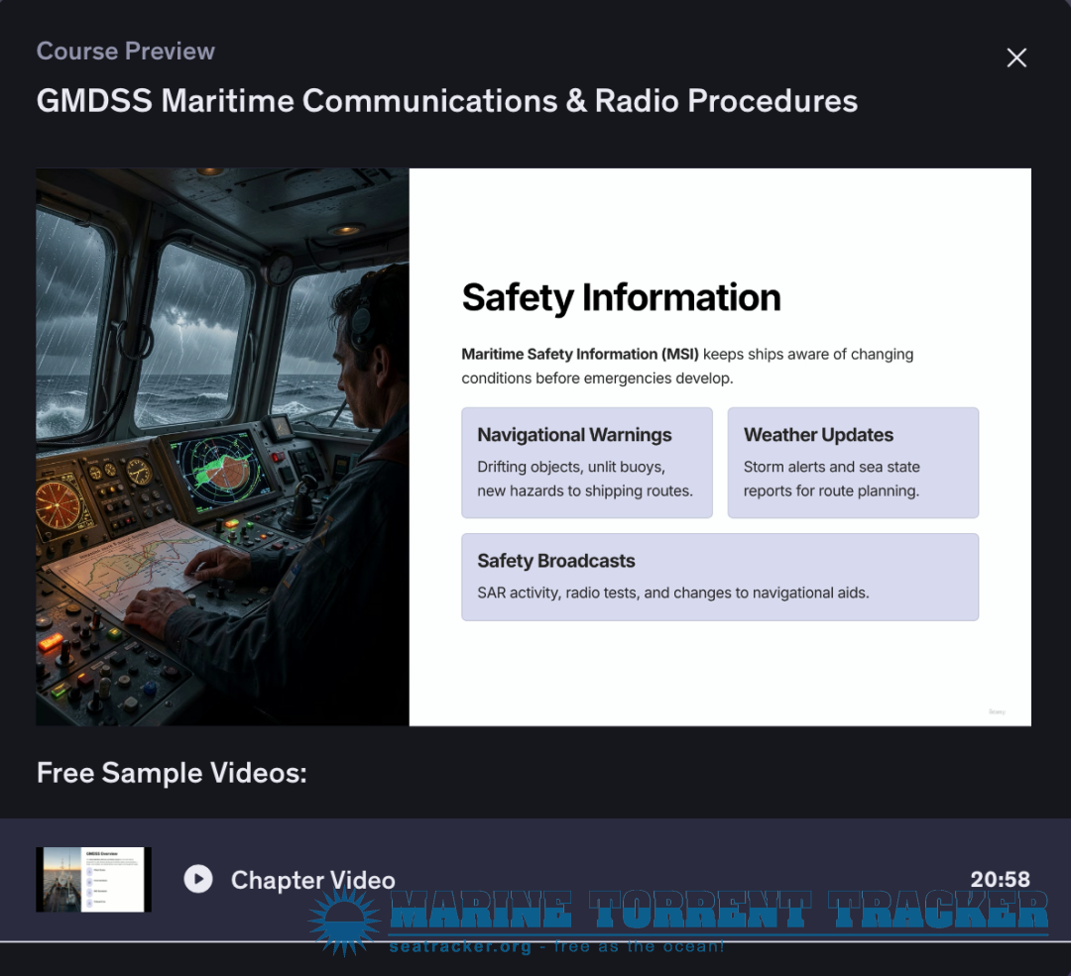The height and width of the screenshot is (976, 1071).
Task: Click the Maritime Safety Information paragraph
Action: tap(687, 366)
